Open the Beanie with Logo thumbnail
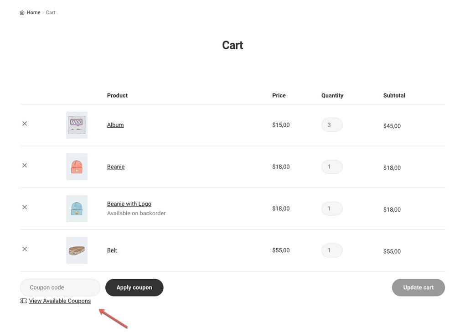Viewport: 465px width, 333px height. click(77, 209)
